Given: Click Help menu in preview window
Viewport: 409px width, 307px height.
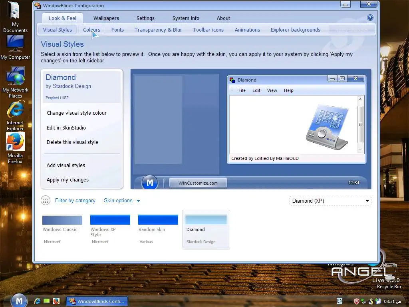Looking at the screenshot, I should (x=288, y=90).
